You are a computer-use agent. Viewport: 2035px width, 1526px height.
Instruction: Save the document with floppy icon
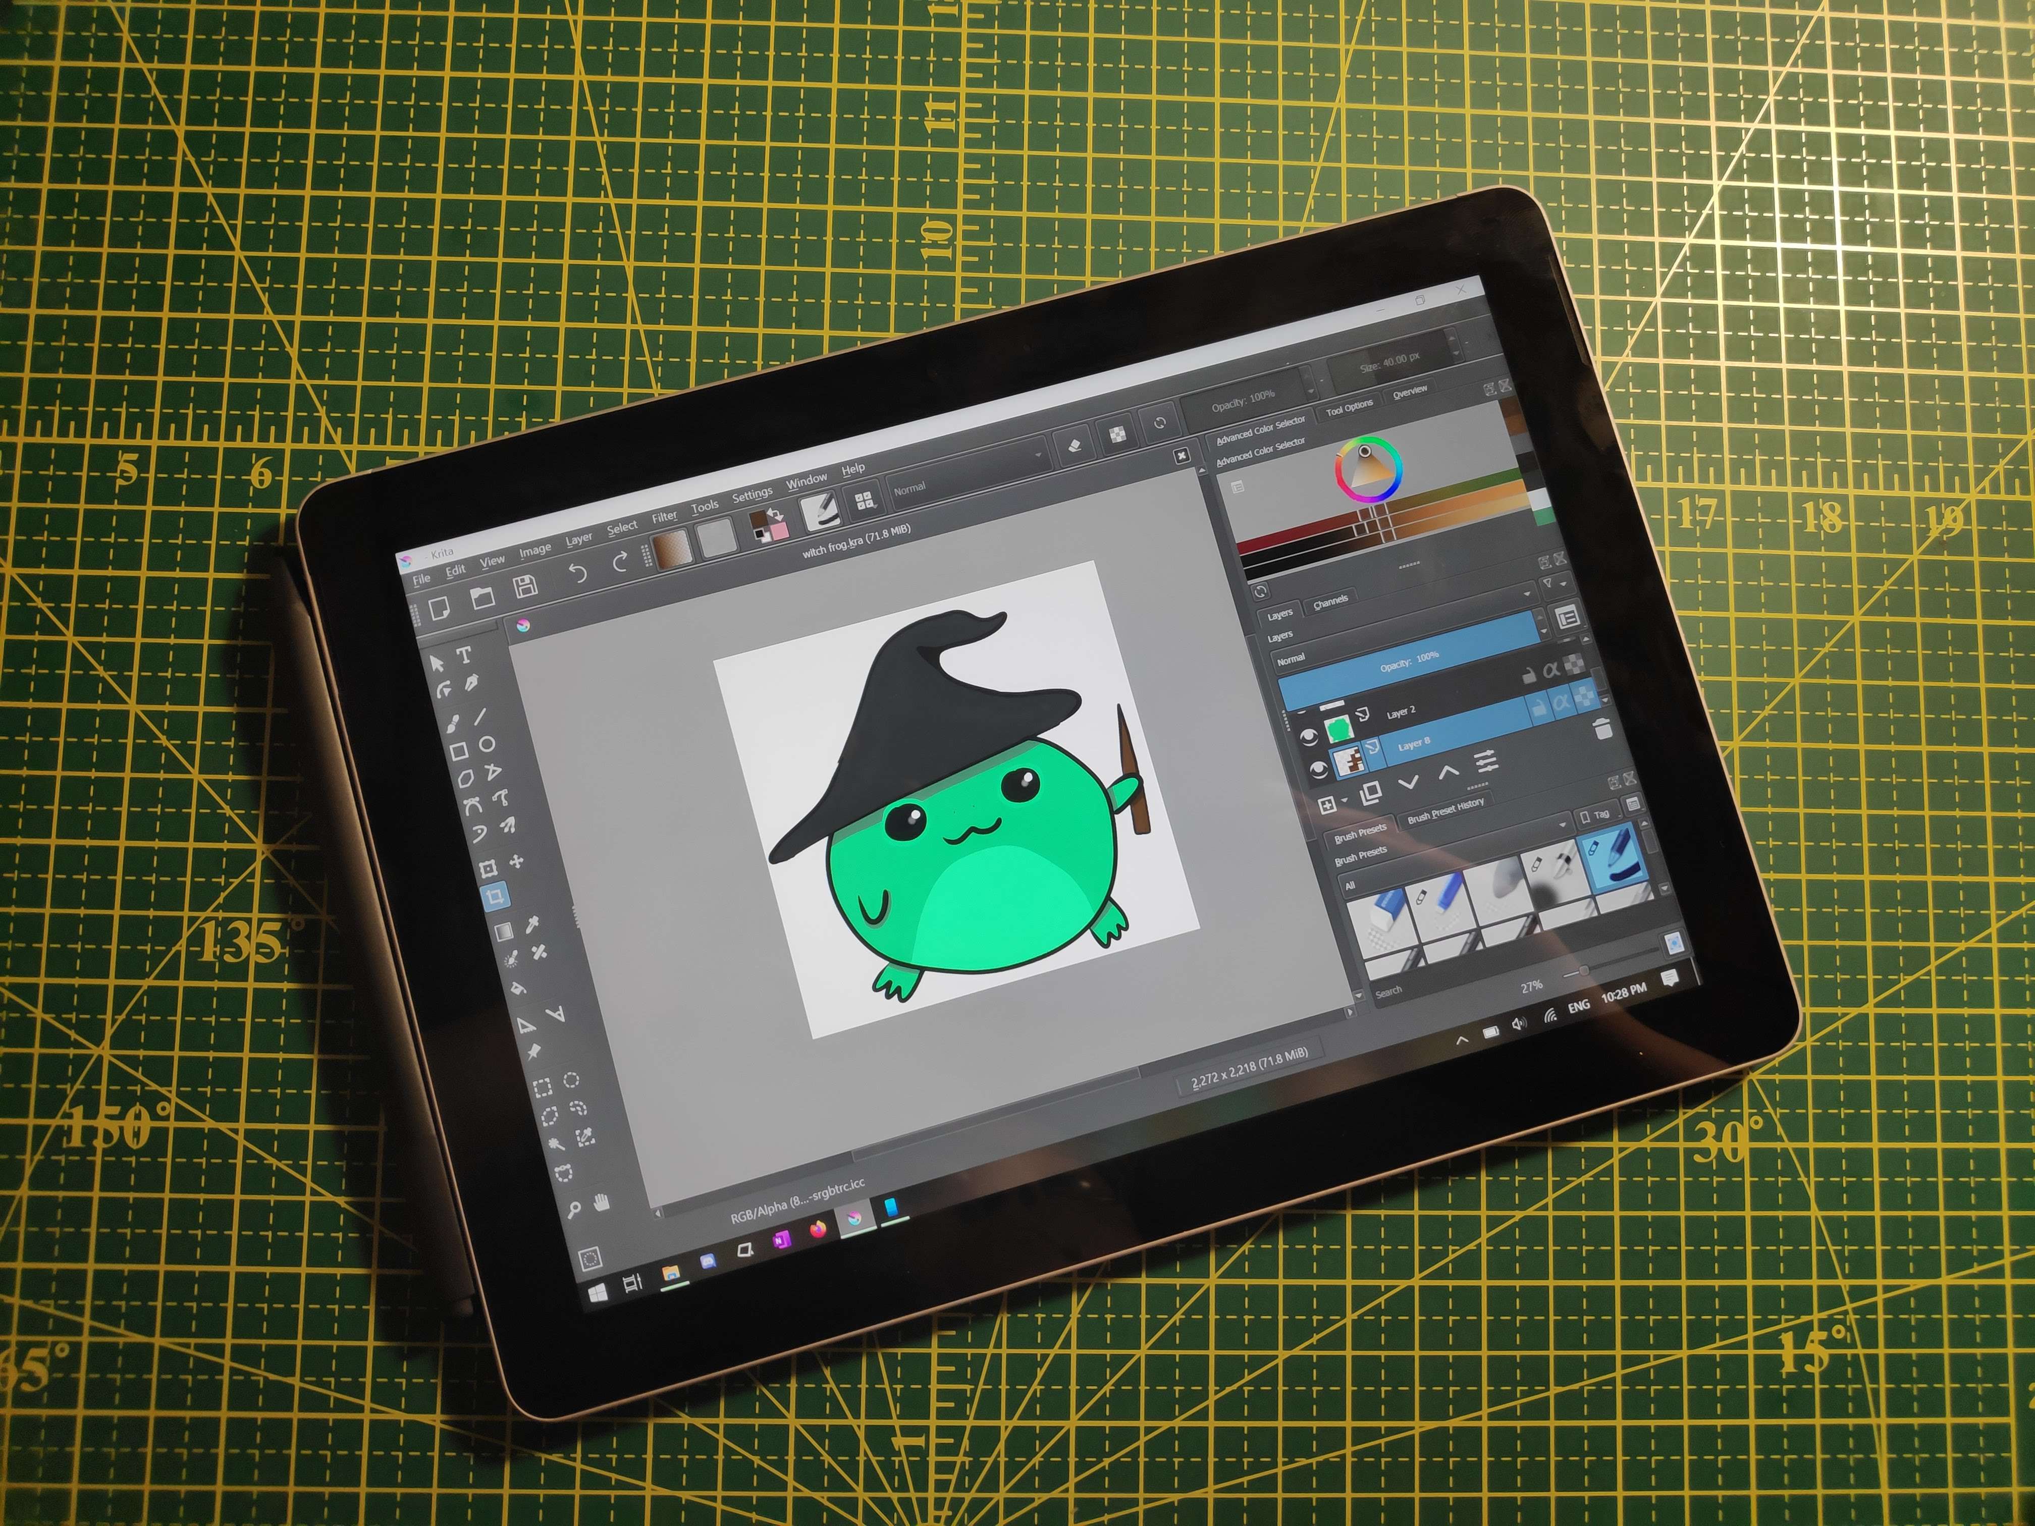point(525,586)
